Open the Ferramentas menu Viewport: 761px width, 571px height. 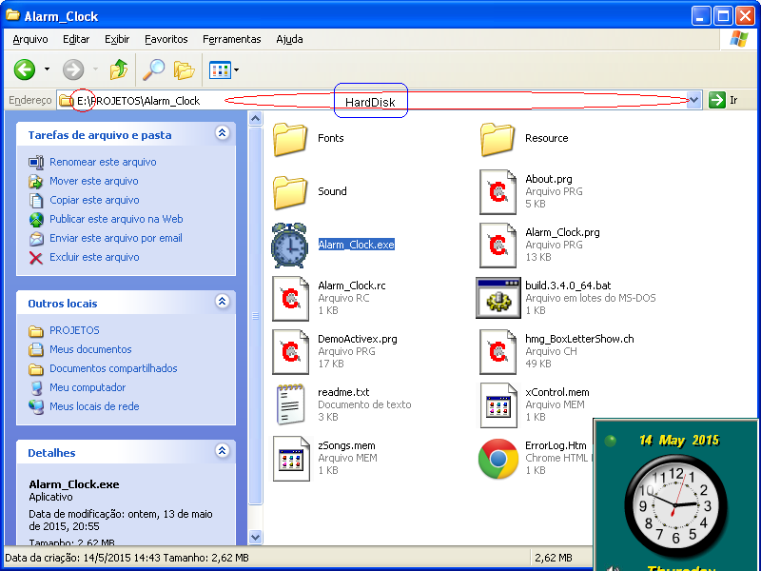(231, 39)
